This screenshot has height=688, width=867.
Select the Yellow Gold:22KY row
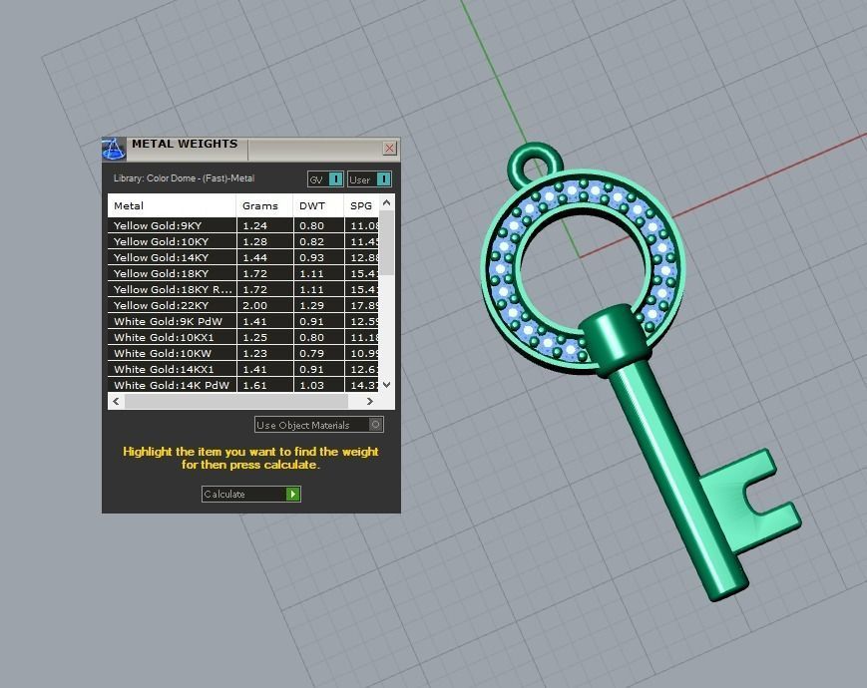243,305
